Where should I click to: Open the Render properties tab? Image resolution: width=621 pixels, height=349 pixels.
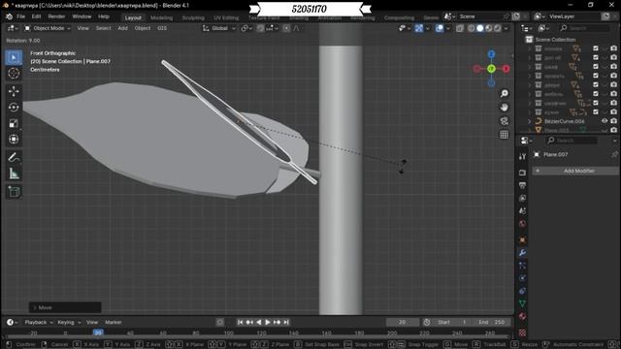522,173
